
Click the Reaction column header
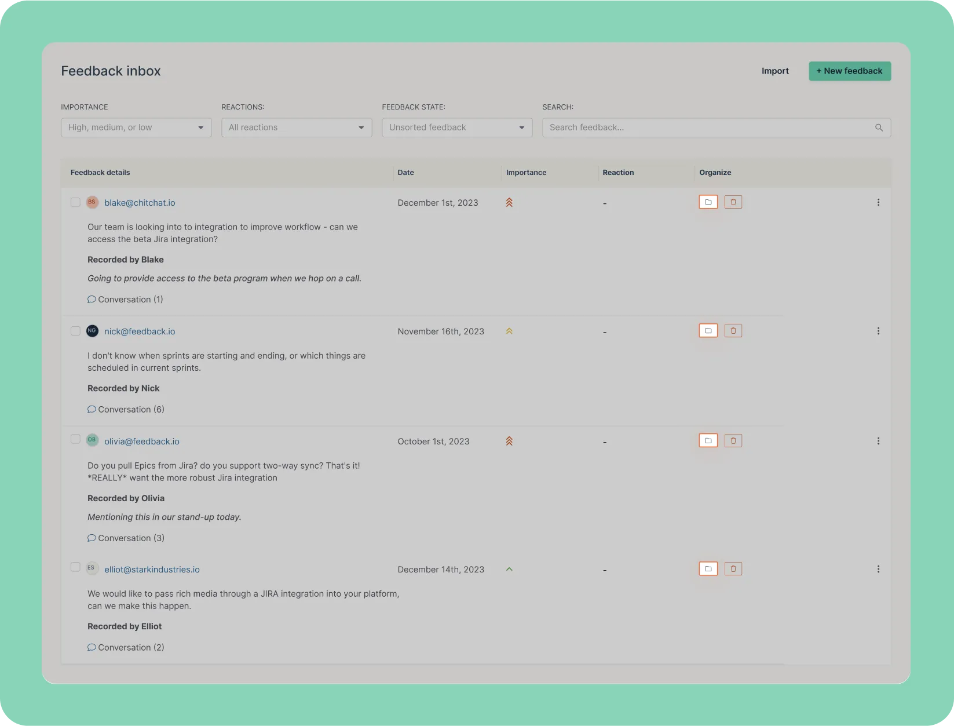[x=618, y=172]
